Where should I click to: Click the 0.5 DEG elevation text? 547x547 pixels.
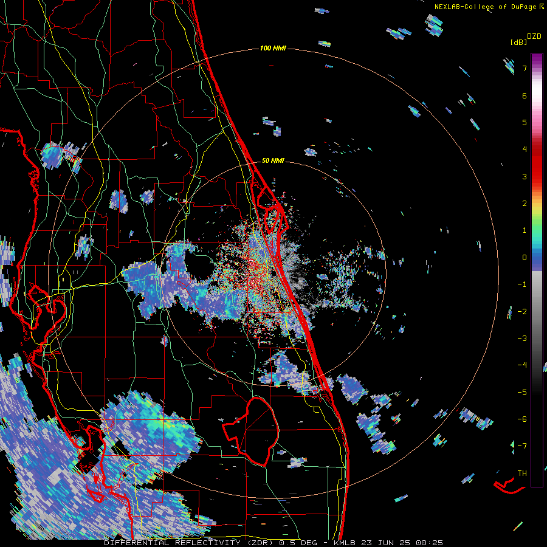click(298, 543)
